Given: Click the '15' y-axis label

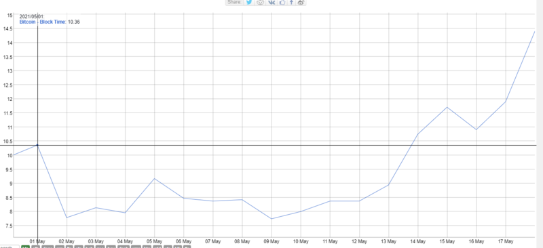Looking at the screenshot, I should click(x=10, y=15).
